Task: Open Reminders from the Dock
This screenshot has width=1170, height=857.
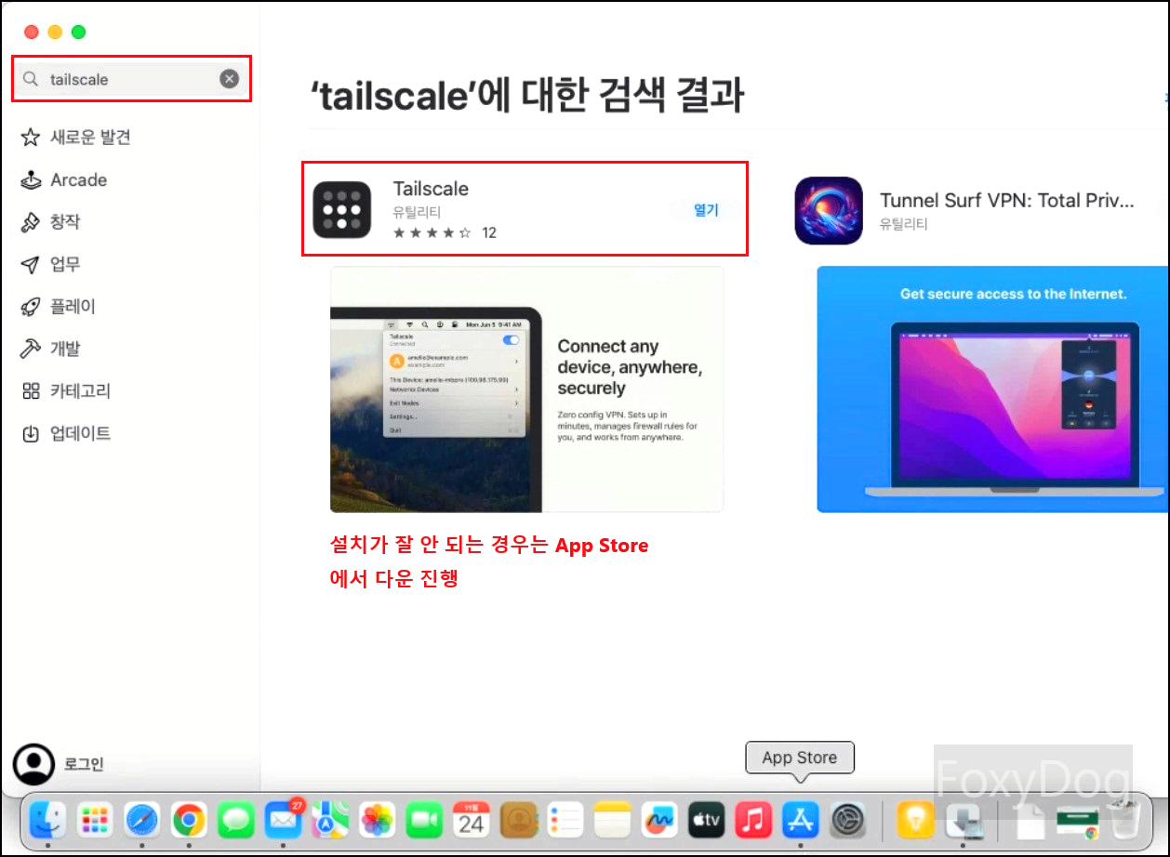Action: (565, 820)
